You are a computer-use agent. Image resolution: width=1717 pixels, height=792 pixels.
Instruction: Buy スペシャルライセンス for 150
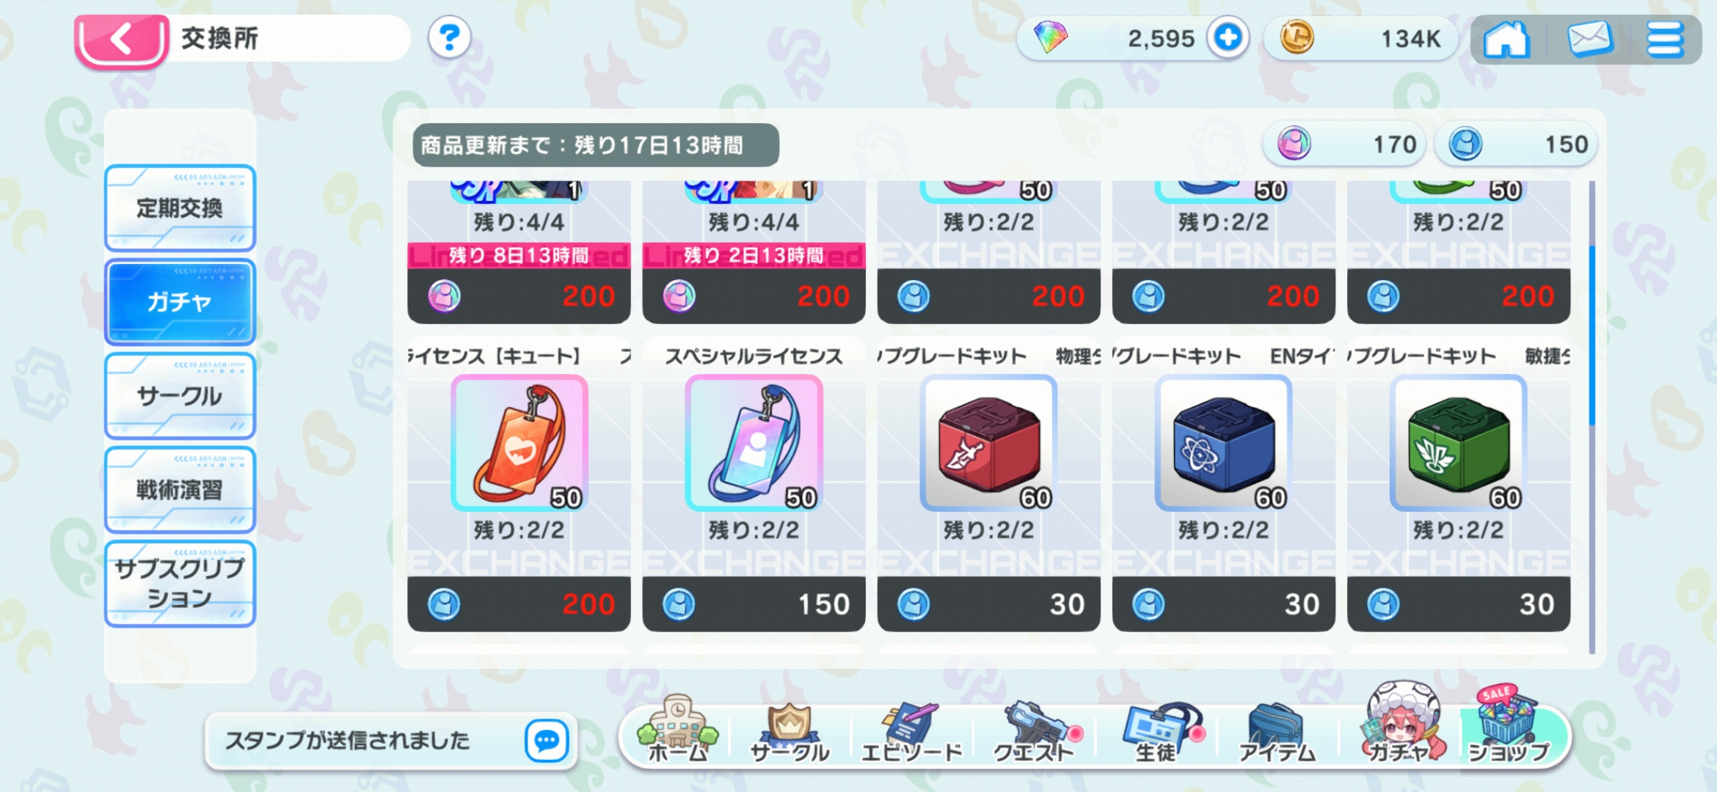pyautogui.click(x=754, y=604)
